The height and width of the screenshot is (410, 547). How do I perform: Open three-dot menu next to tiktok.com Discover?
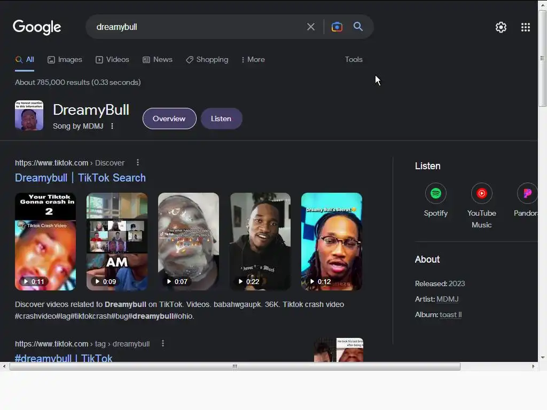click(x=138, y=162)
